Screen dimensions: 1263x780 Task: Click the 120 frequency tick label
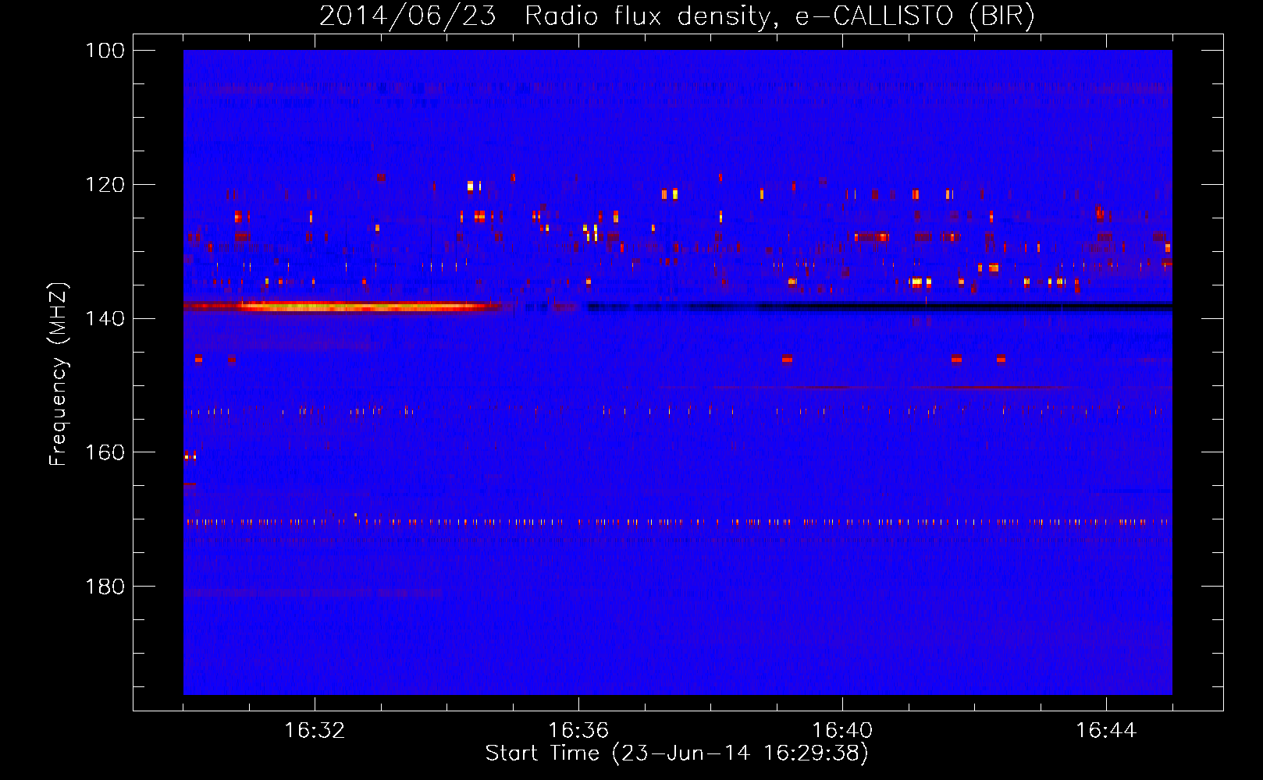105,185
